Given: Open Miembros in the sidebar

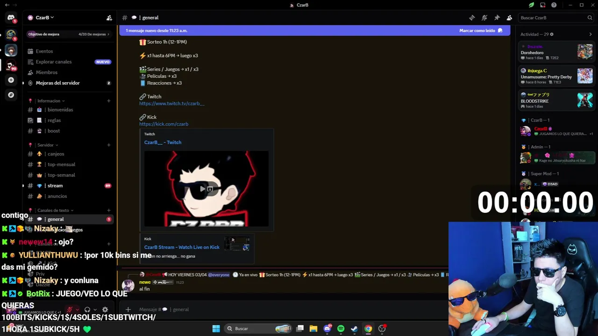Looking at the screenshot, I should (x=69, y=72).
